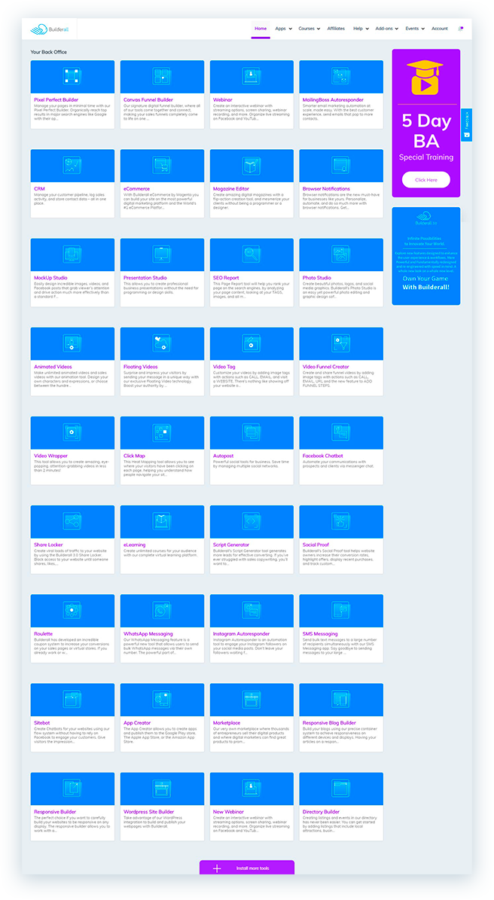Viewport: 494px width, 900px height.
Task: Open Responsive Blog Builder icon
Action: coord(341,698)
